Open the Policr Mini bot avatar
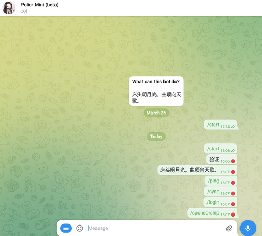This screenshot has height=236, width=262. point(8,8)
